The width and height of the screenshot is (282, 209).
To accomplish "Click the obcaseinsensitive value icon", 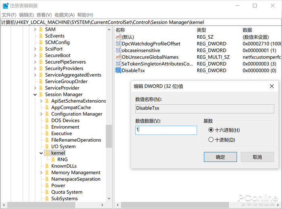I will 118,50.
